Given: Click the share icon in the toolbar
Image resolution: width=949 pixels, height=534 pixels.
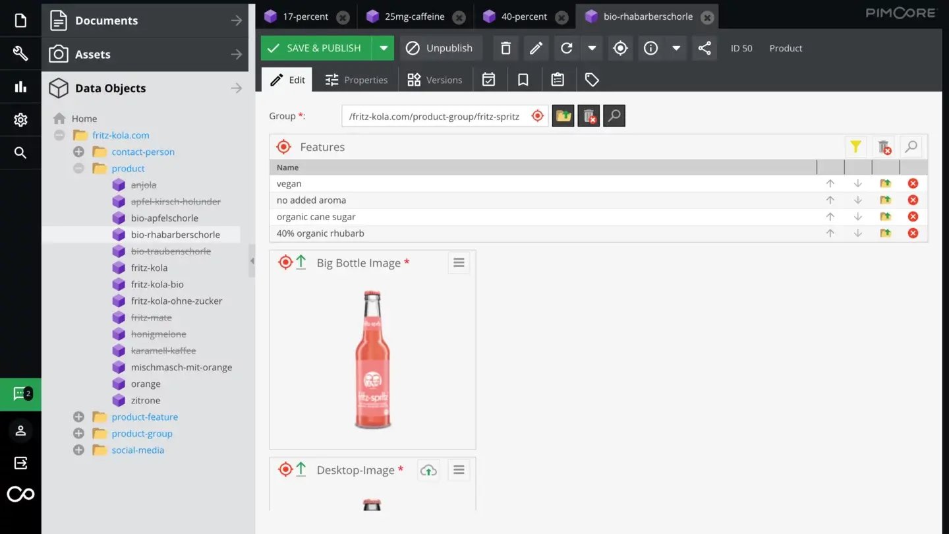Looking at the screenshot, I should (x=704, y=48).
